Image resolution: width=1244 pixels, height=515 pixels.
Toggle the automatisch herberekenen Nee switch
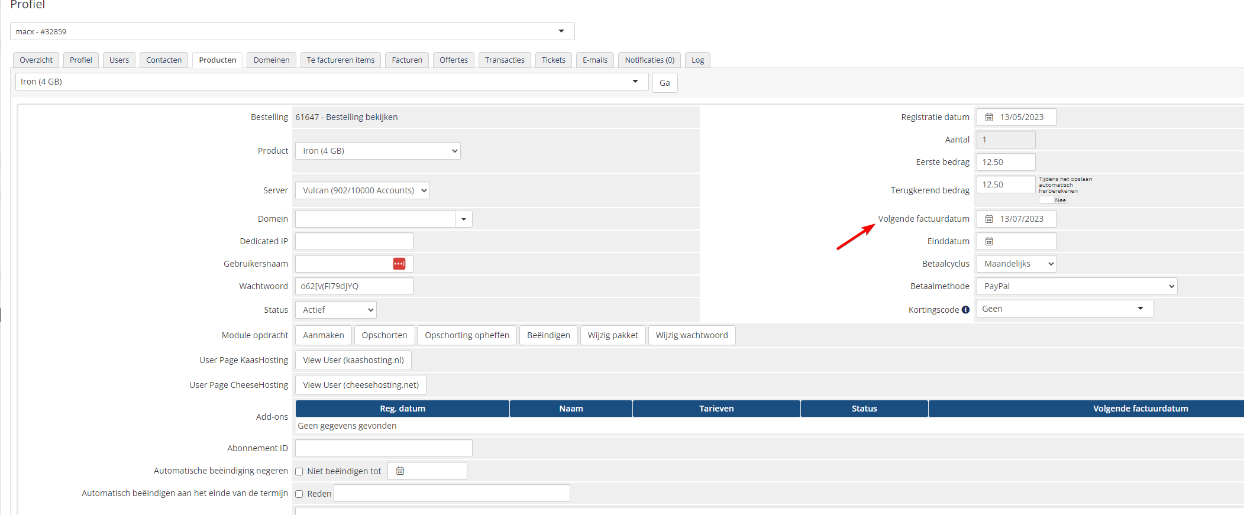[x=1054, y=200]
